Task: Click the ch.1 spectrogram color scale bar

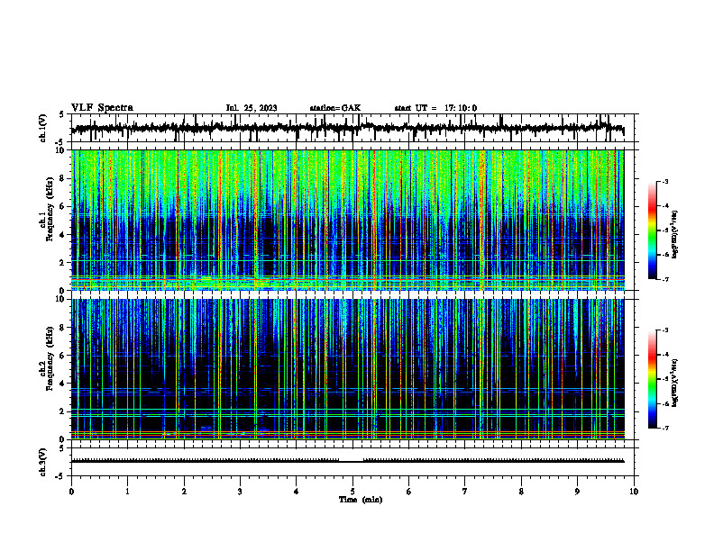Action: [x=652, y=230]
